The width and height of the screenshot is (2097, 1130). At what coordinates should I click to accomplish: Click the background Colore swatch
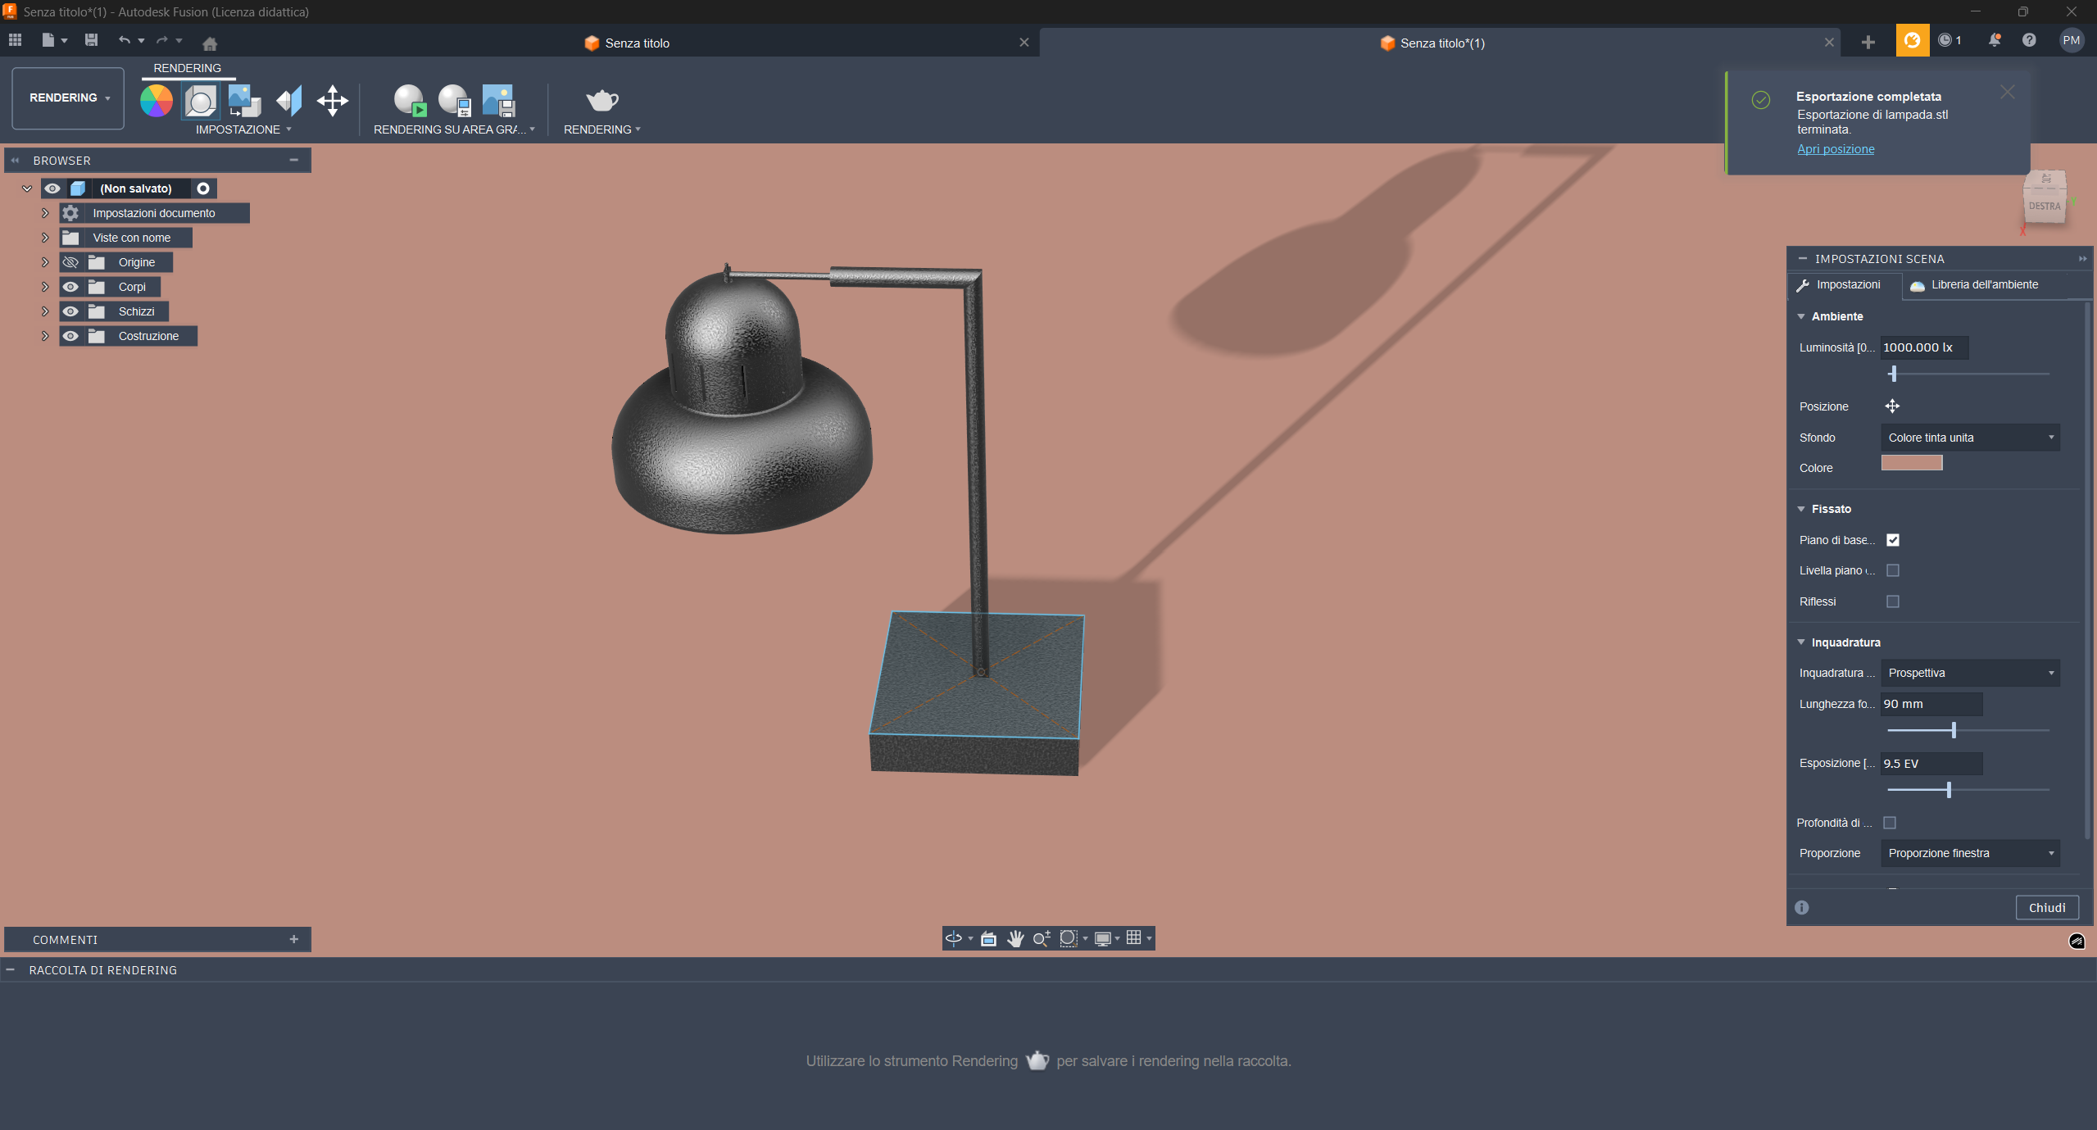(x=1911, y=464)
